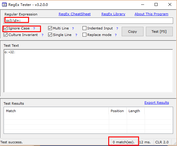Open help for Culture Invariant option
The image size is (177, 146).
pyautogui.click(x=42, y=35)
